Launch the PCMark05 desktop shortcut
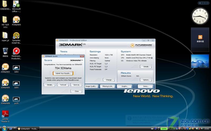The image size is (211, 131). pos(16,21)
